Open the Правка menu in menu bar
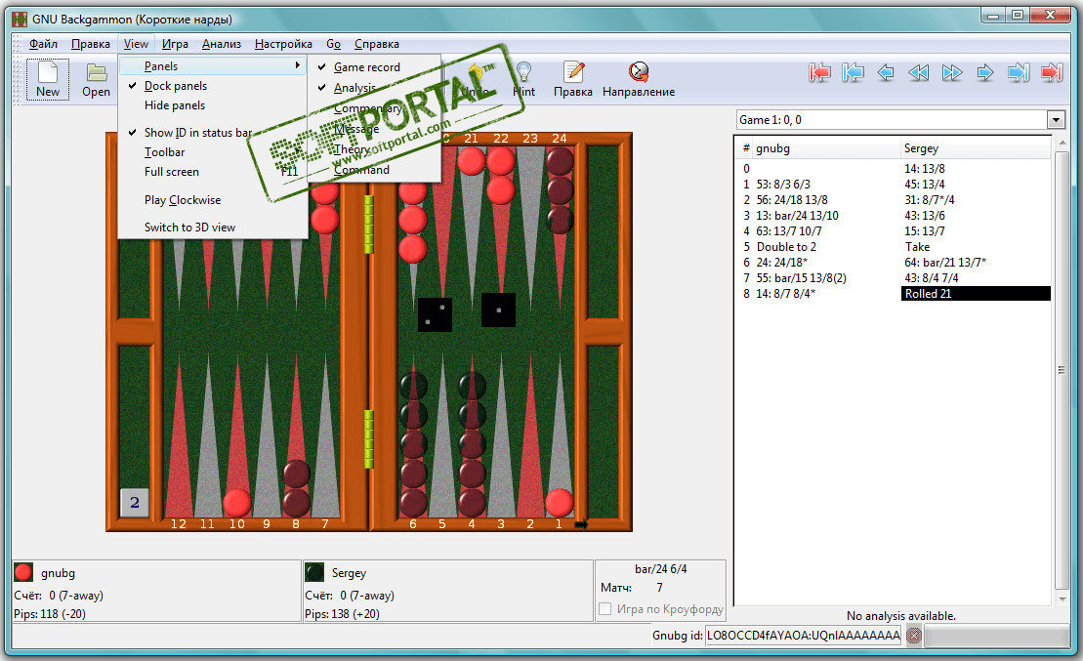This screenshot has width=1083, height=661. [91, 44]
